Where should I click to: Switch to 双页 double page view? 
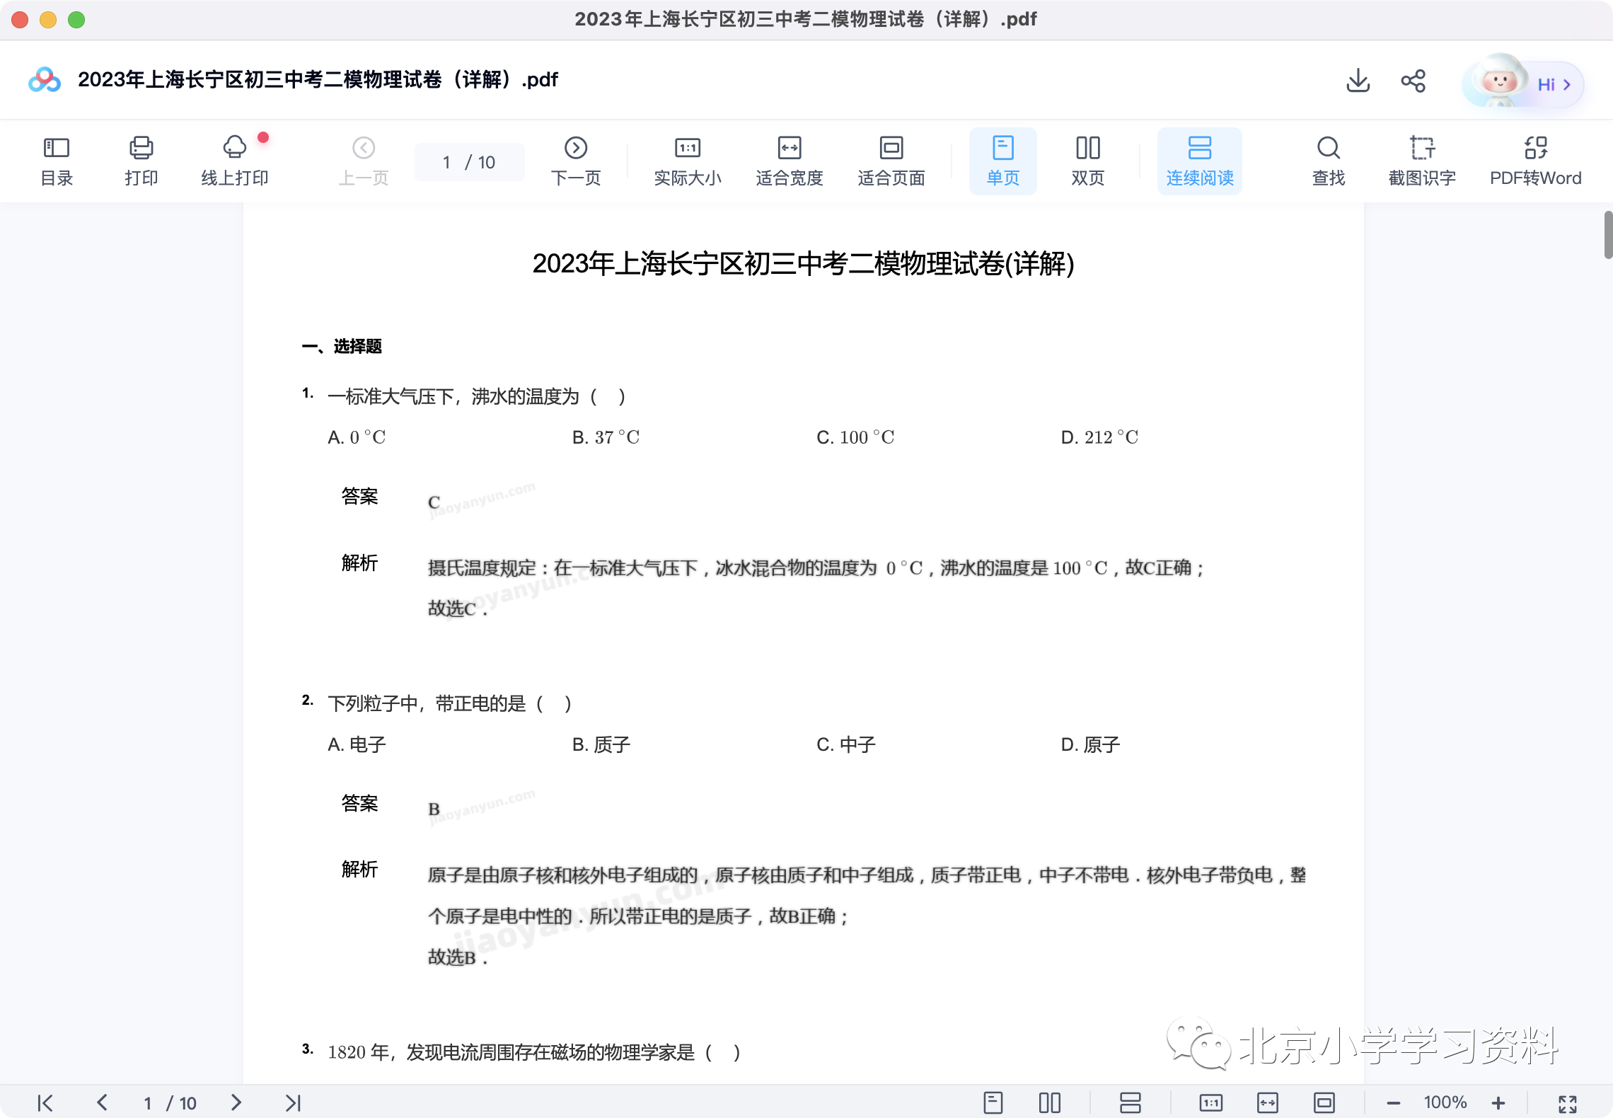[1088, 161]
